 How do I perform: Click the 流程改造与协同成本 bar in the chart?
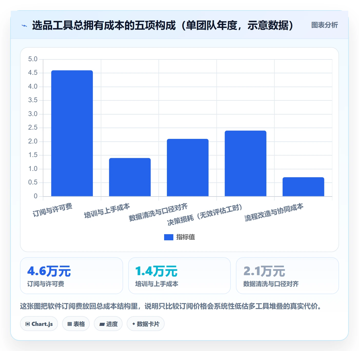303,187
